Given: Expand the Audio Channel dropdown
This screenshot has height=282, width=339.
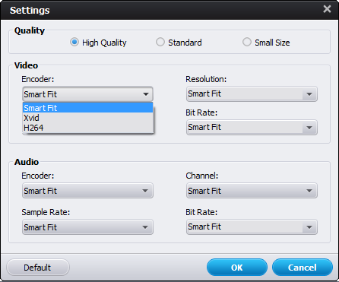Looking at the screenshot, I should pyautogui.click(x=252, y=191).
